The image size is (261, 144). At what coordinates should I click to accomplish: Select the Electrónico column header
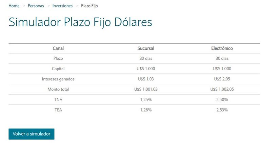click(x=222, y=48)
